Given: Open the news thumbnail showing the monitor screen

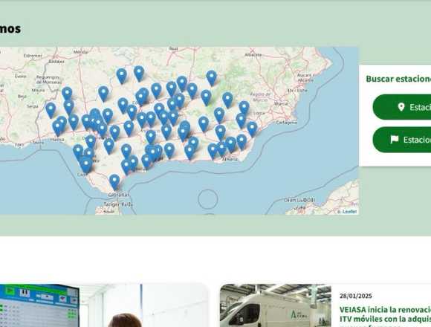Looking at the screenshot, I should pos(104,305).
